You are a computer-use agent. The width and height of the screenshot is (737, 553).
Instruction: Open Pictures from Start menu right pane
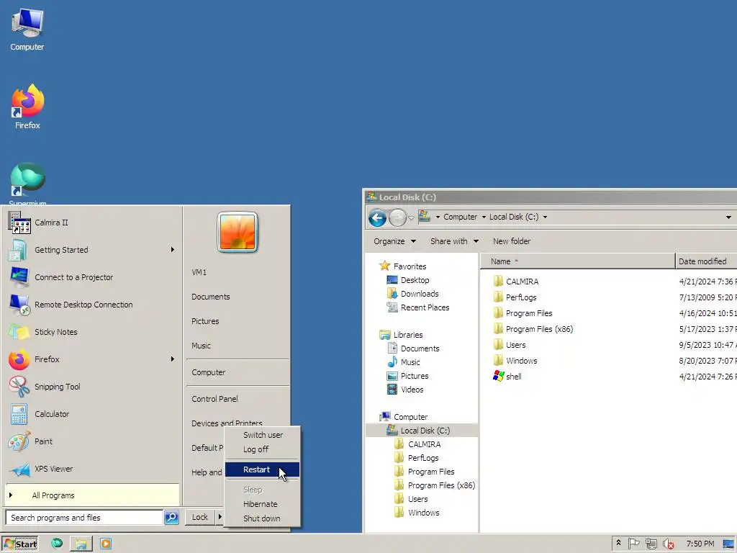point(238,321)
